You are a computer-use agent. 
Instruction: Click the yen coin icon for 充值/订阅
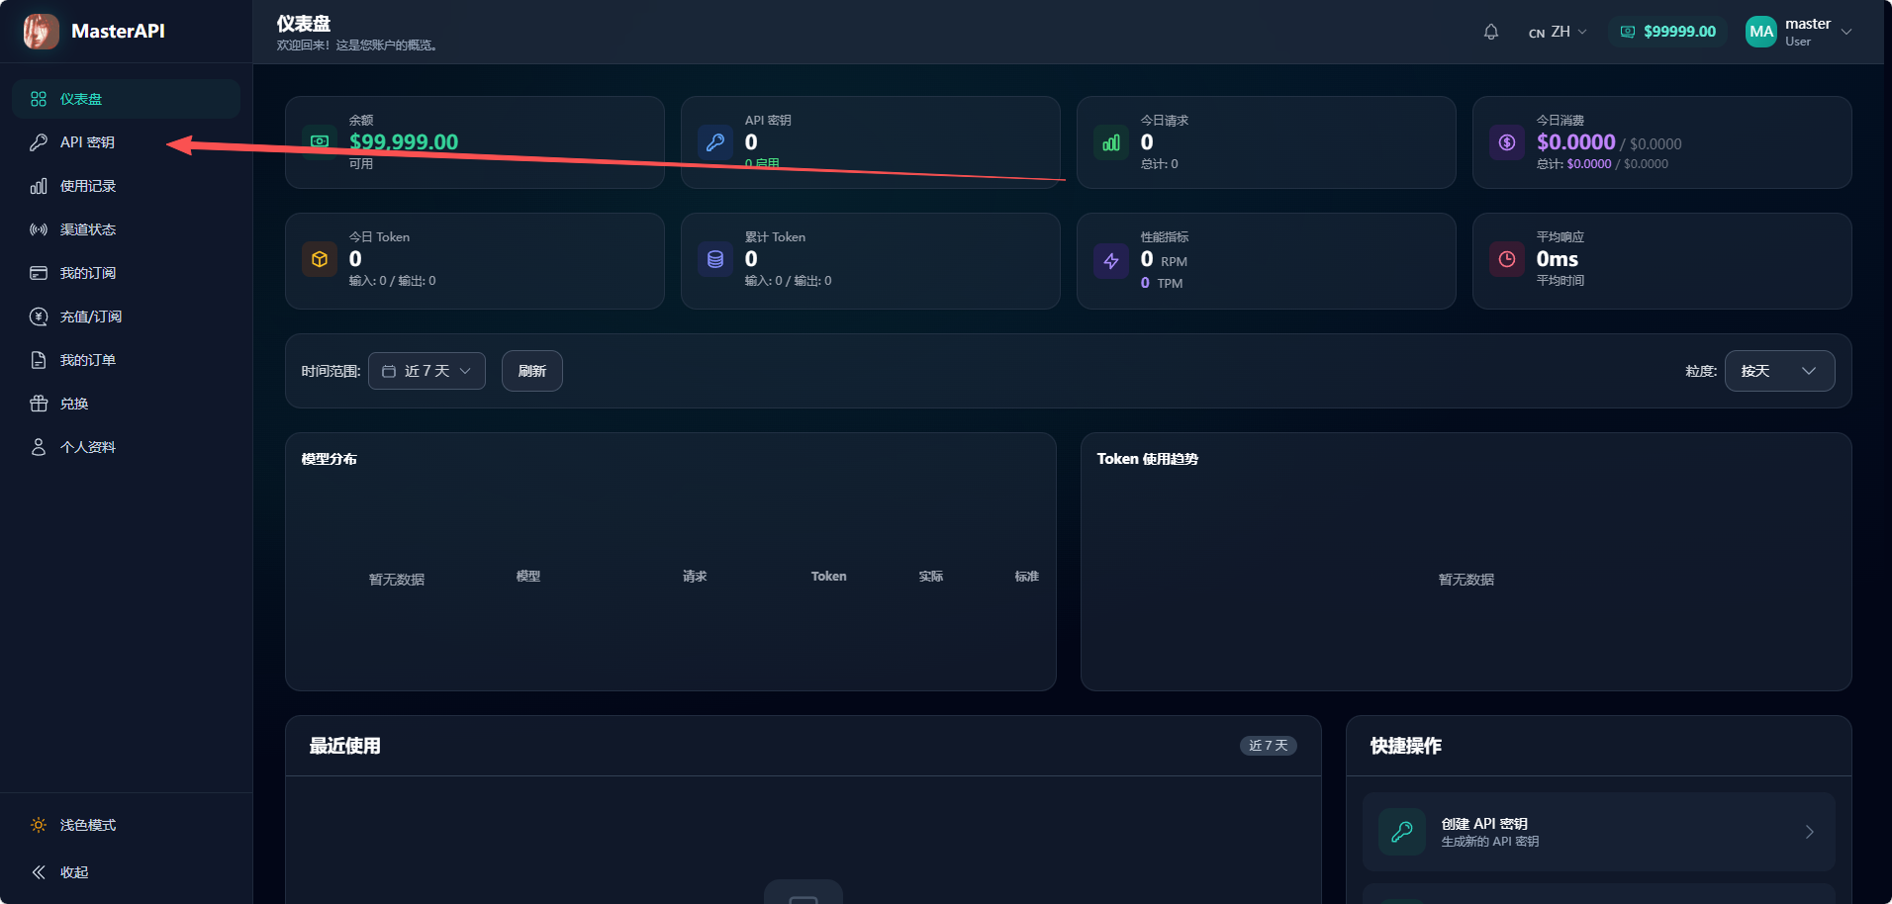(39, 316)
